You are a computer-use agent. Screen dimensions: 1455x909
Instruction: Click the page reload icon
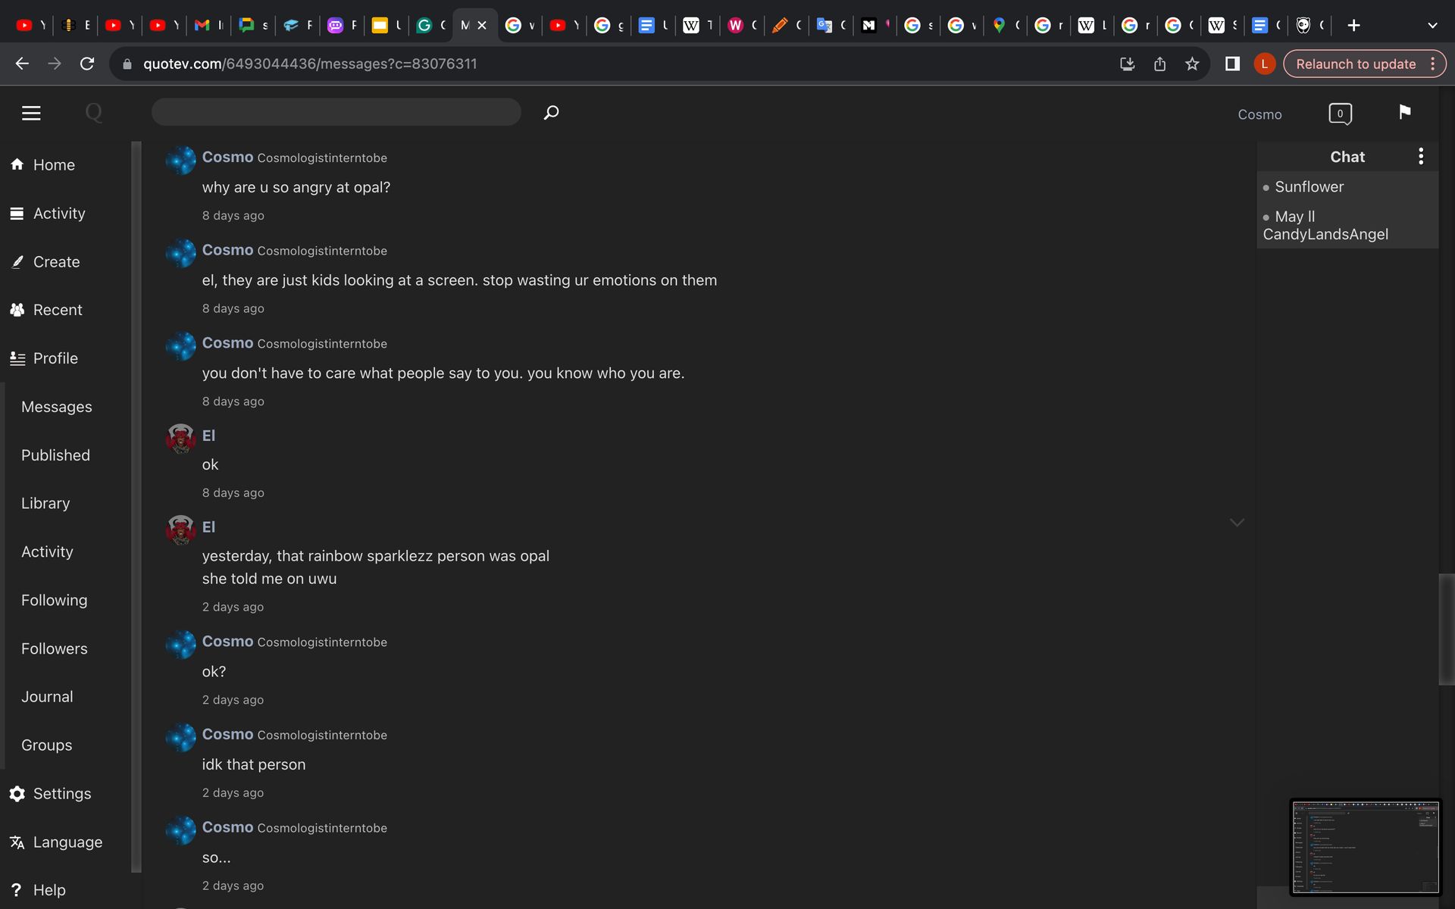[x=87, y=64]
